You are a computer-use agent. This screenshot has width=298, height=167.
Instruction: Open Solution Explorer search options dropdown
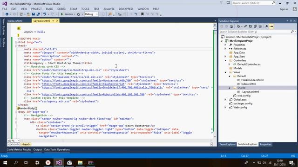pyautogui.click(x=295, y=32)
